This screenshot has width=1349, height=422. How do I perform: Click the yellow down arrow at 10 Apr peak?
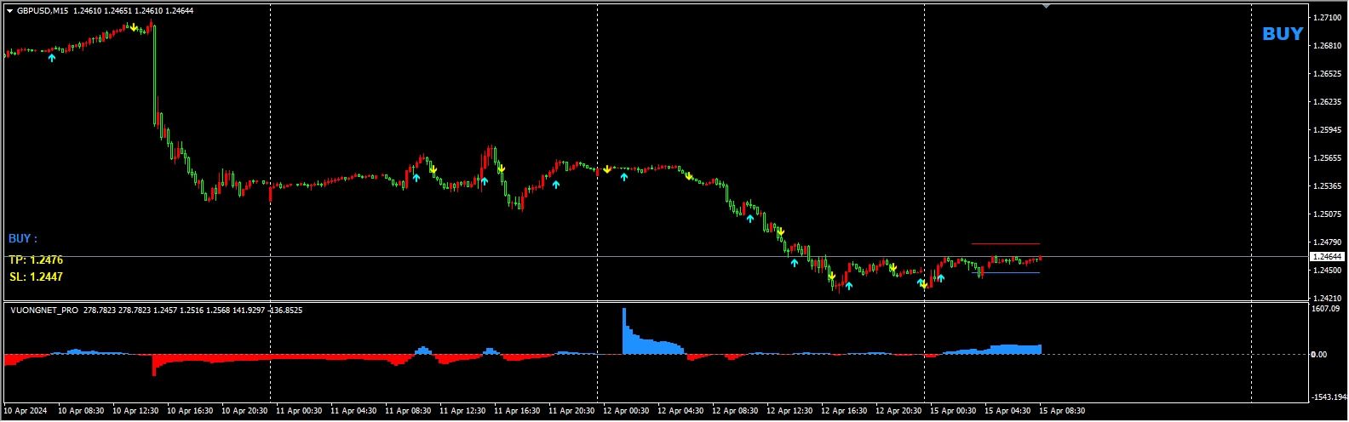point(134,28)
